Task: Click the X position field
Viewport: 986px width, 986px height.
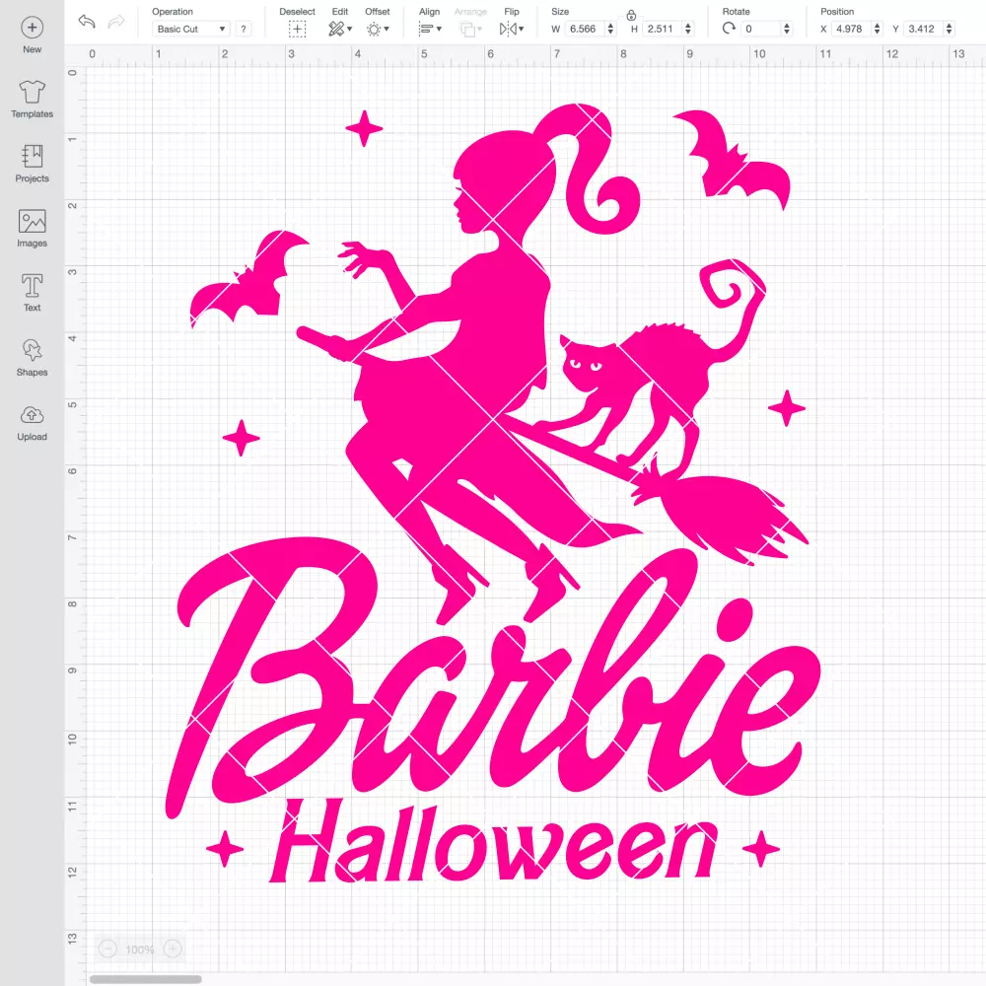Action: [851, 29]
